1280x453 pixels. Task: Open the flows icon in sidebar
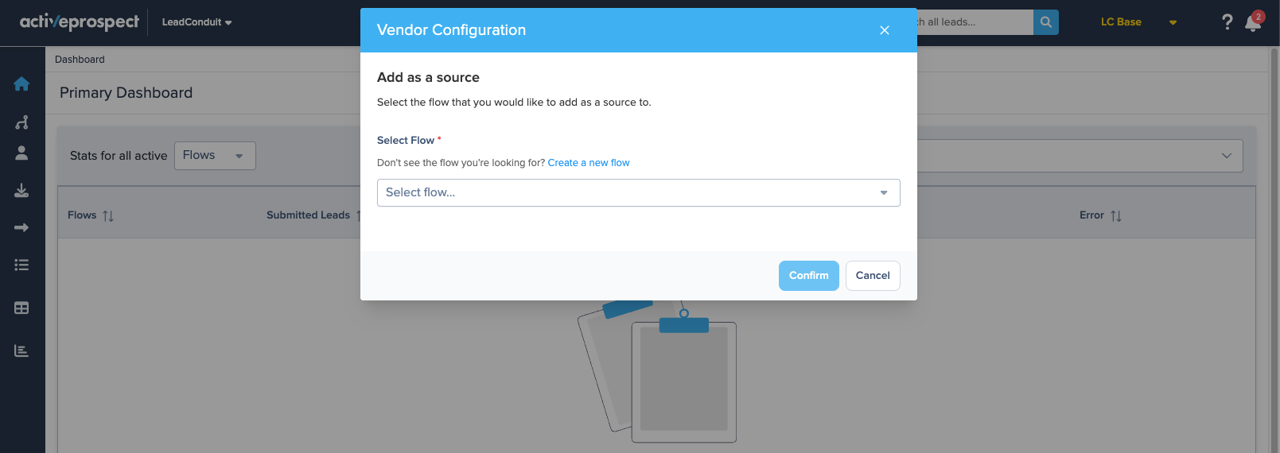(21, 122)
